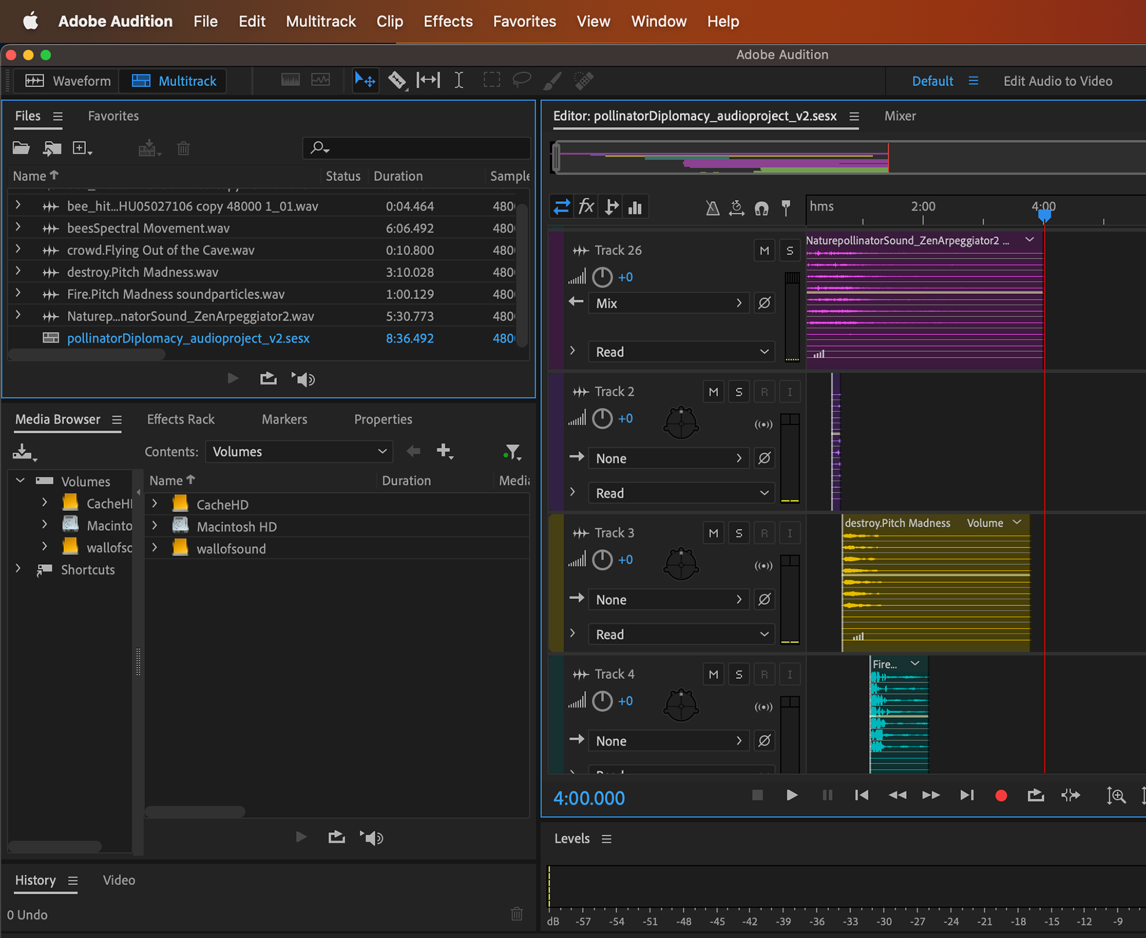Adjust Track 2 stereo pan knob
The height and width of the screenshot is (938, 1146).
tap(680, 423)
